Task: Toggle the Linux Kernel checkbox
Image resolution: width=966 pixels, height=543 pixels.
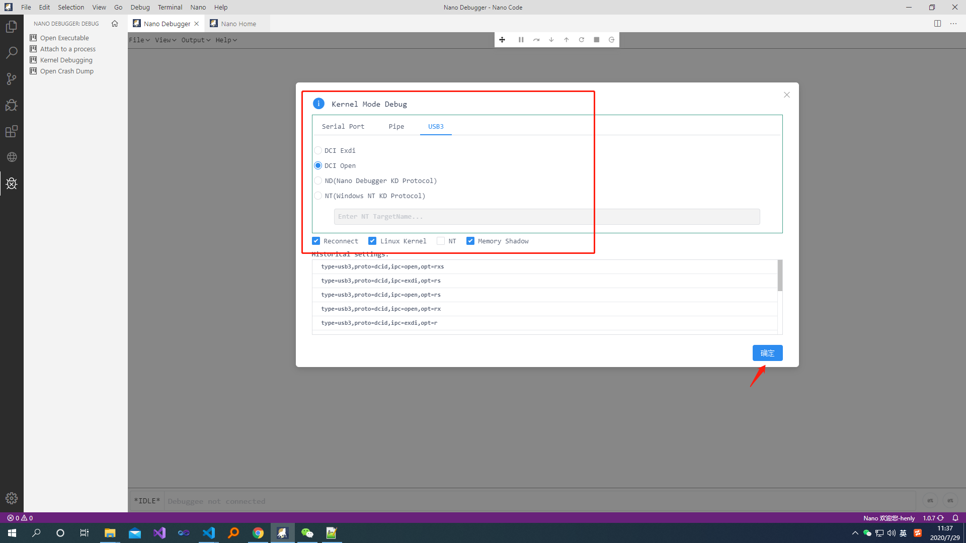Action: pos(372,241)
